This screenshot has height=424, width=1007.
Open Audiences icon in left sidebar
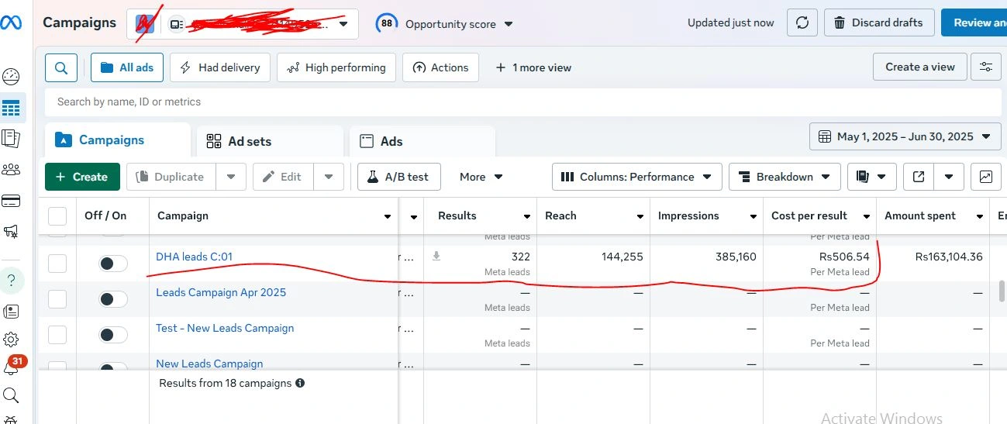[x=11, y=170]
